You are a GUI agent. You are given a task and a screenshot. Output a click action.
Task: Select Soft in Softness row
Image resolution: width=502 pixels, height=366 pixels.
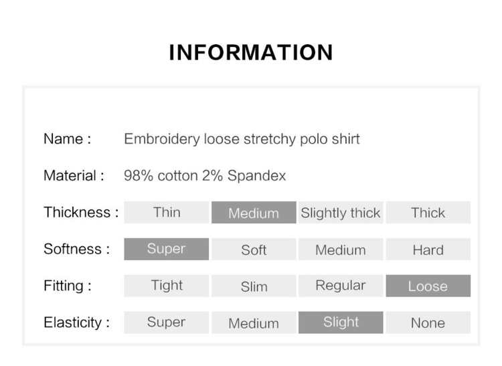254,249
